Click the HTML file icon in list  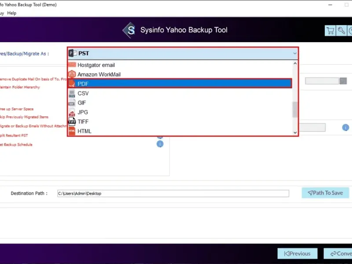[x=72, y=131]
